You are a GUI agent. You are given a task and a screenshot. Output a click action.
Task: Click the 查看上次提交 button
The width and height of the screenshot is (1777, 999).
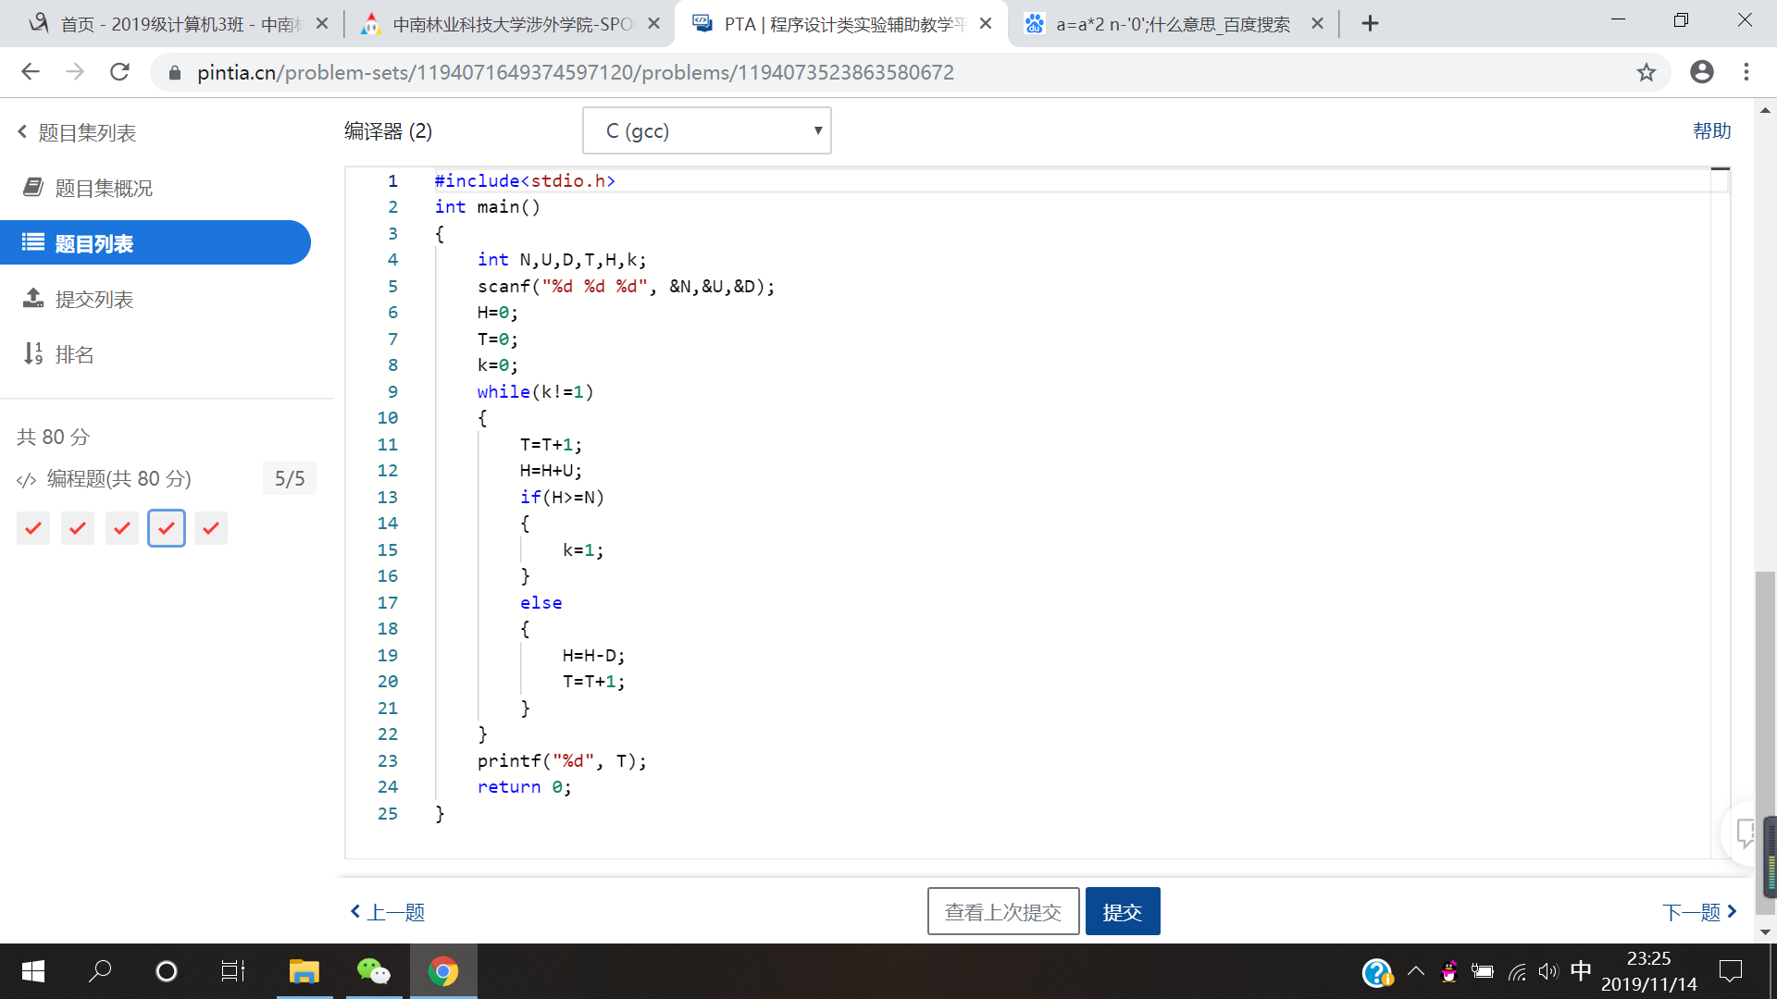coord(1002,912)
